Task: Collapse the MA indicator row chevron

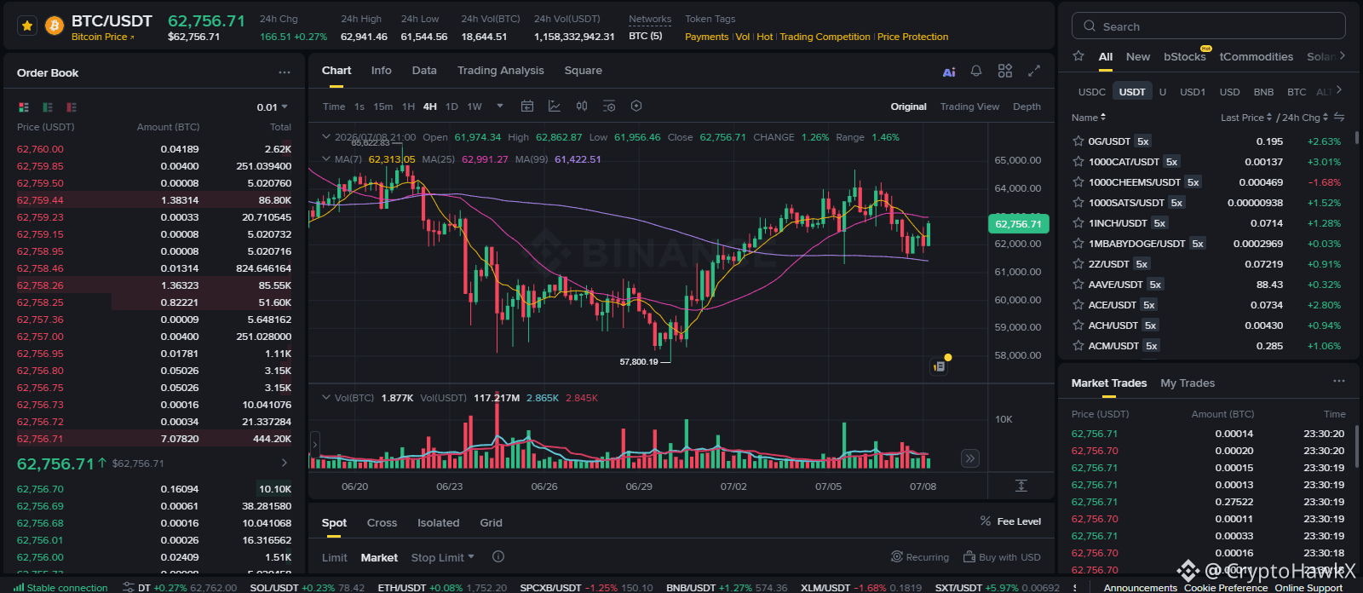Action: pyautogui.click(x=325, y=158)
